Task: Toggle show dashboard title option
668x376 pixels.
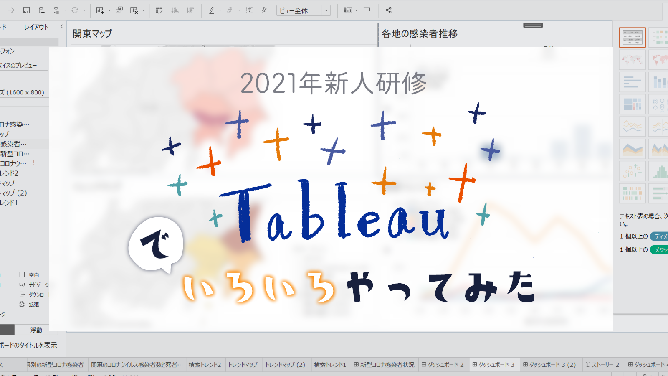Action: click(28, 345)
